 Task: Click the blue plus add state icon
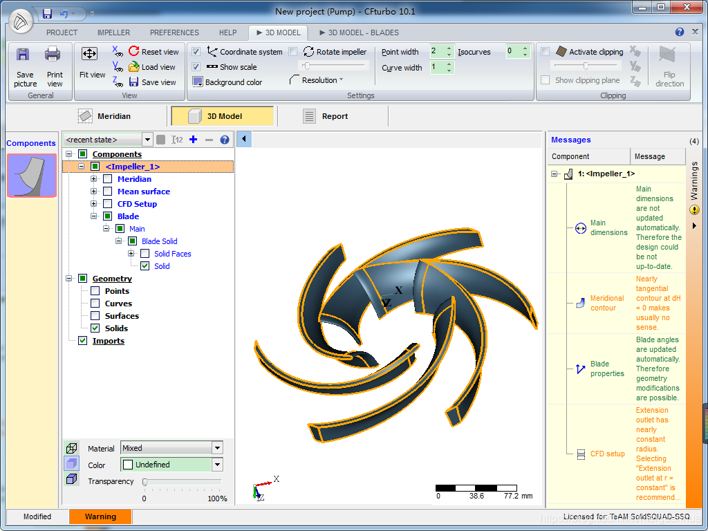pos(194,140)
